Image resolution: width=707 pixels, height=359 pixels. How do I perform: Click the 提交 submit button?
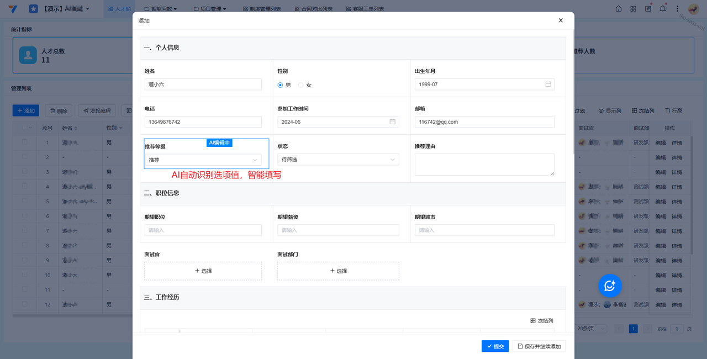(495, 346)
